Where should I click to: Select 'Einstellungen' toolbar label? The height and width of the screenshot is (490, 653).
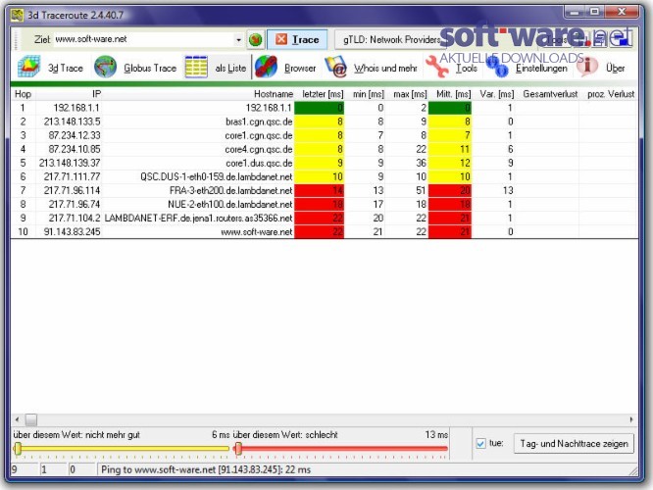[x=541, y=68]
